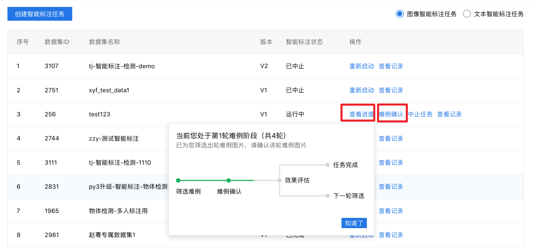Select the 图像智能标注任务 radio button
This screenshot has height=248, width=537.
[x=400, y=14]
